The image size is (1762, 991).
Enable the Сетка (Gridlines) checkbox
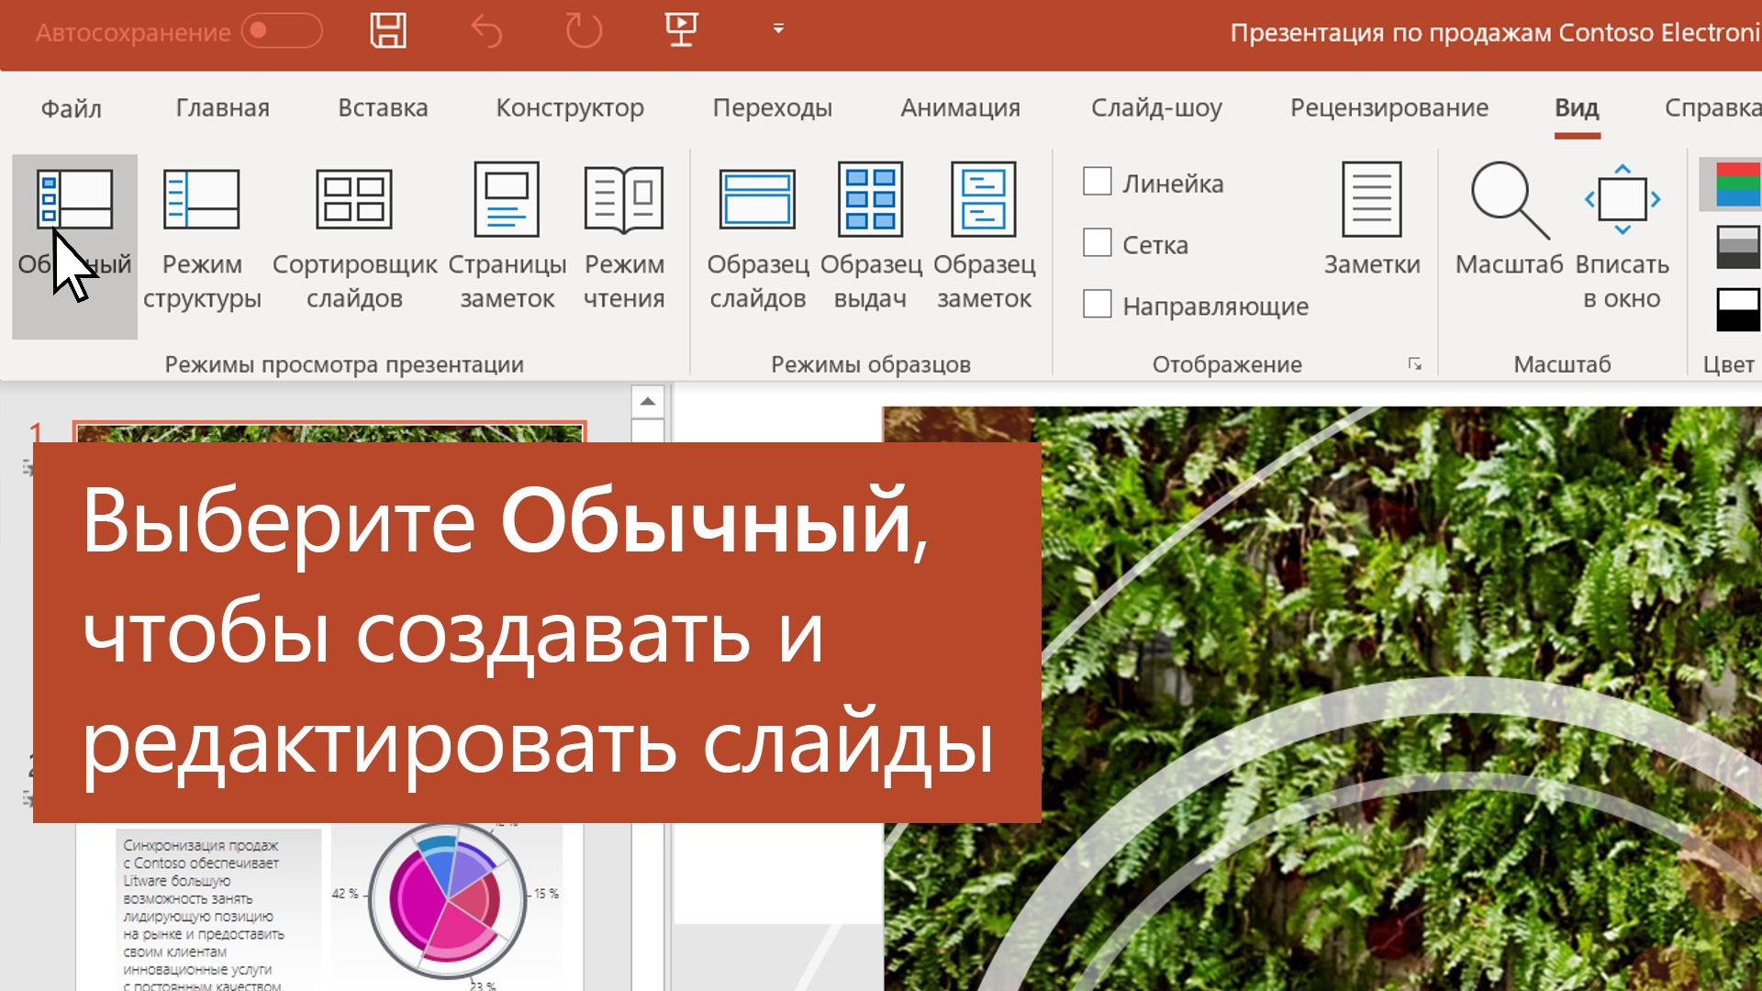pyautogui.click(x=1098, y=242)
